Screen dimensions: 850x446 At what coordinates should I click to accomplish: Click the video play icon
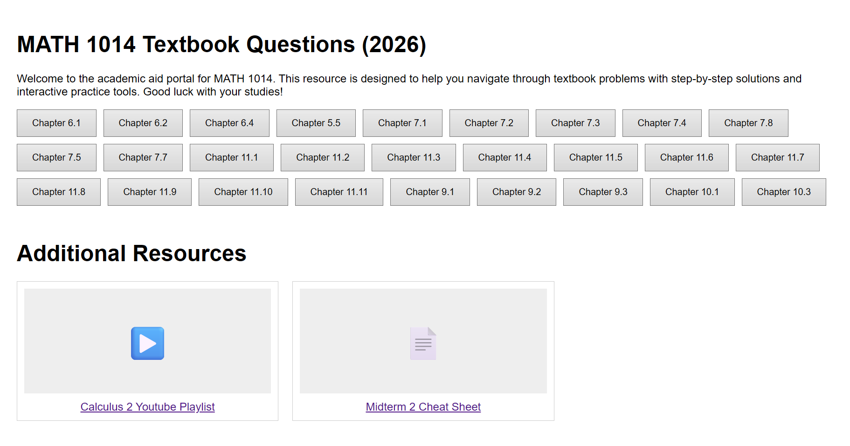click(147, 343)
